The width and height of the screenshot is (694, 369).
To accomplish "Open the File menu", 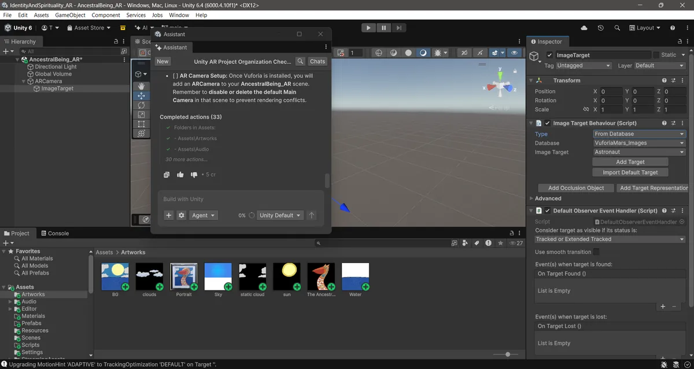I will click(x=8, y=15).
